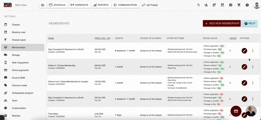261x120 pixels.
Task: Click the add member icon
Action: point(206,5)
